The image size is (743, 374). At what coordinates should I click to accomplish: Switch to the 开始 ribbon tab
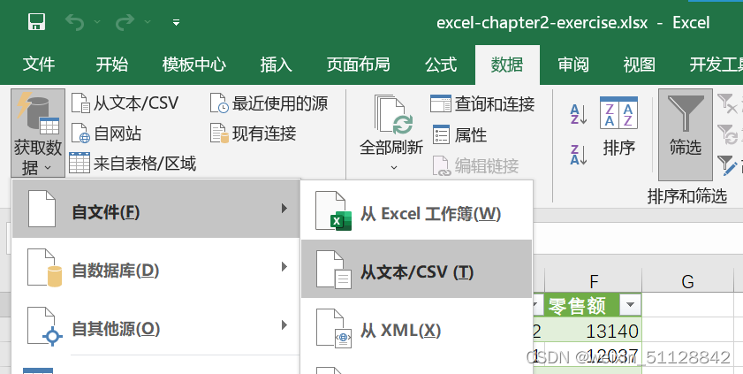[112, 65]
